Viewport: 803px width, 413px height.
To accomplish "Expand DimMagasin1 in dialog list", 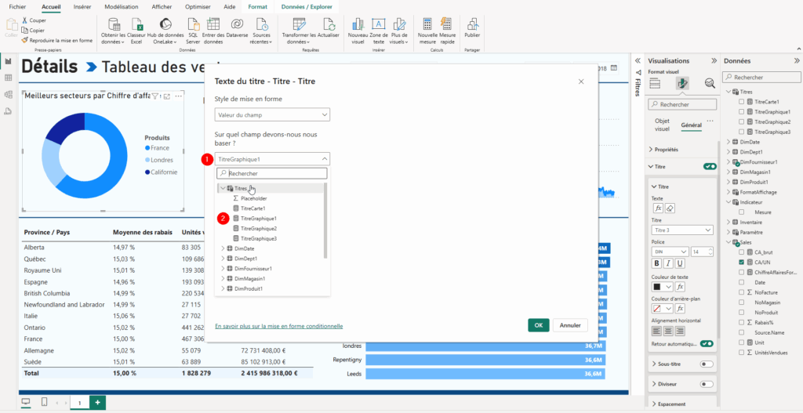I will pos(223,278).
